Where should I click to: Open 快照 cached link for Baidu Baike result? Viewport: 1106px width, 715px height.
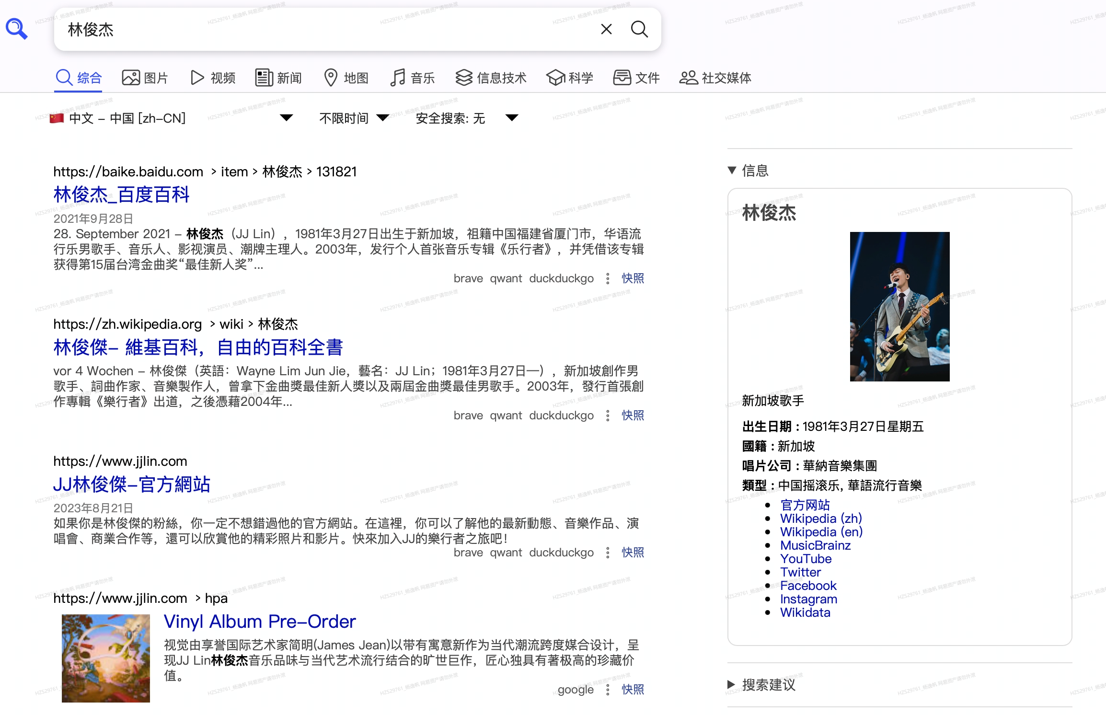(x=633, y=278)
